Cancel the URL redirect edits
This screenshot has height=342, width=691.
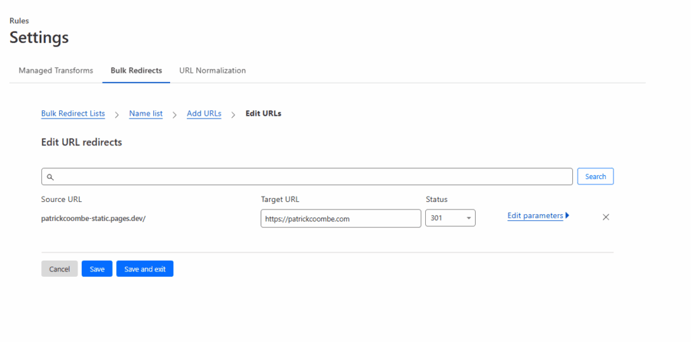[59, 269]
